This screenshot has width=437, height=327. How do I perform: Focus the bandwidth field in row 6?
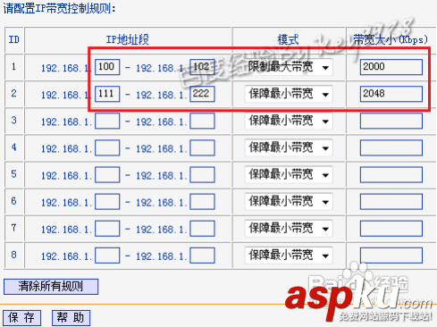click(391, 201)
